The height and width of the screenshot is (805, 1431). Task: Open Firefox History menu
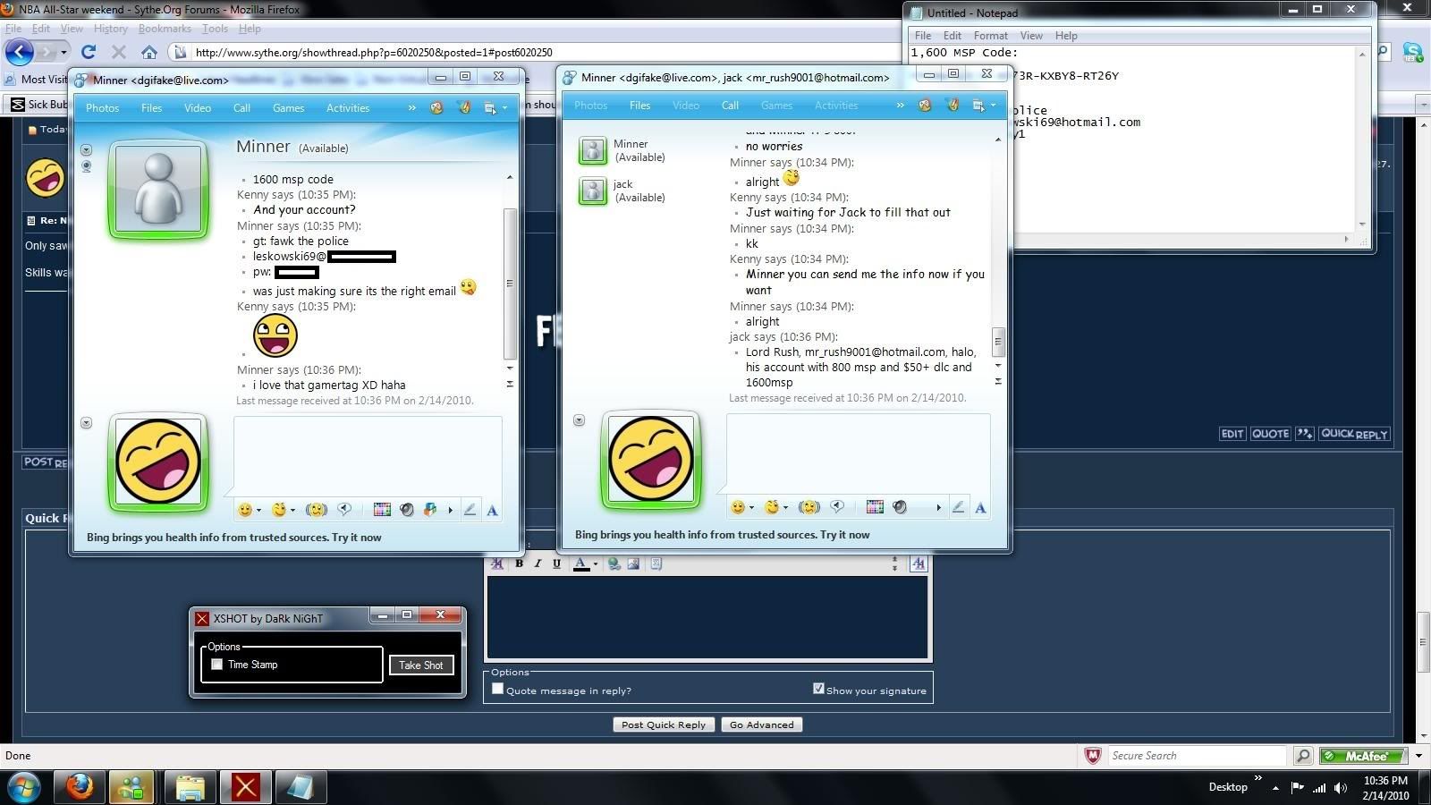click(x=110, y=29)
